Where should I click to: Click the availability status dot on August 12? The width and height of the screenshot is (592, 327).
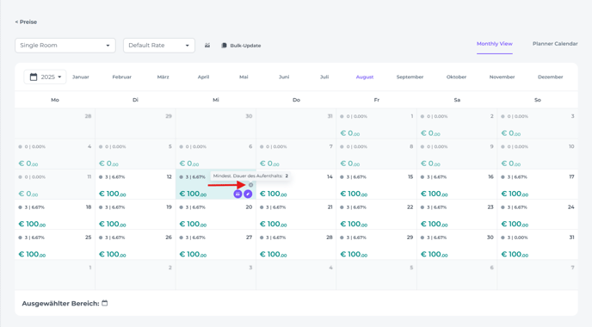(x=101, y=177)
